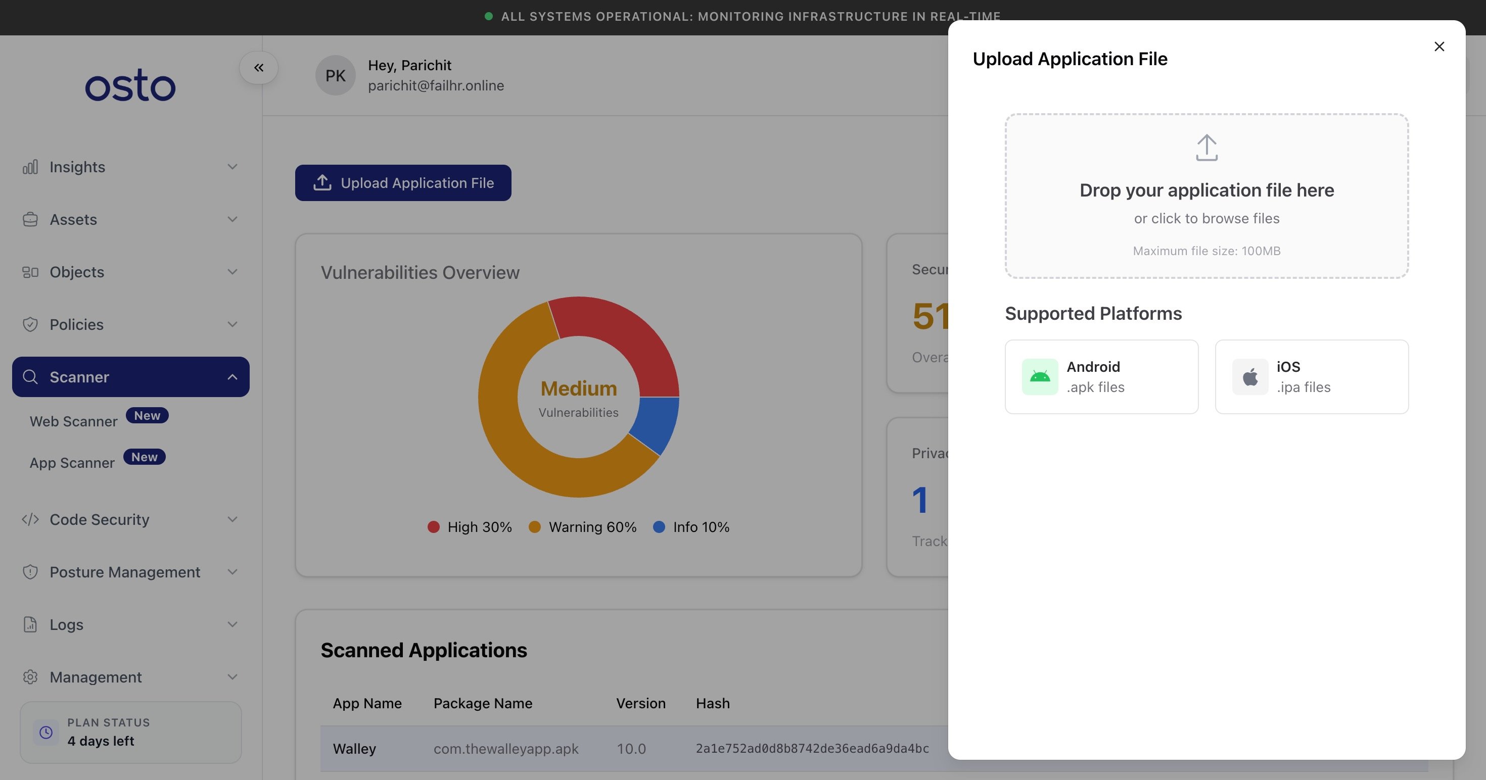Click the Version column header
1486x780 pixels.
641,703
